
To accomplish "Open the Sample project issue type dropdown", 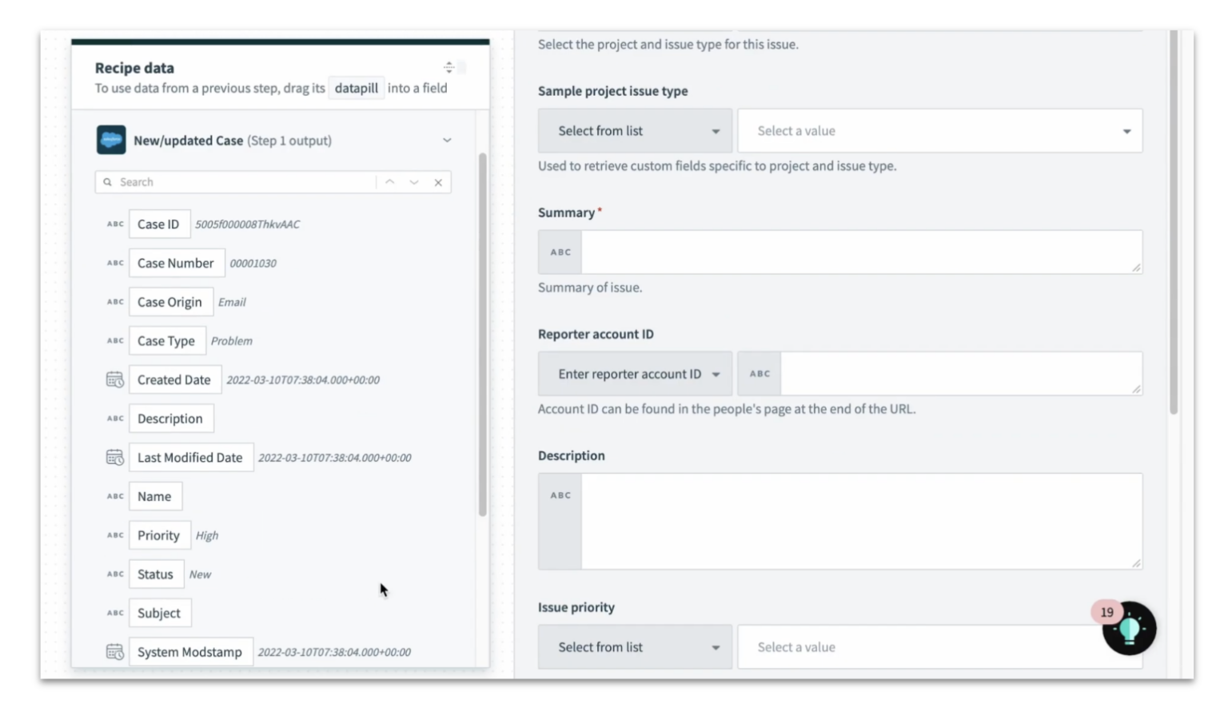I will 634,130.
